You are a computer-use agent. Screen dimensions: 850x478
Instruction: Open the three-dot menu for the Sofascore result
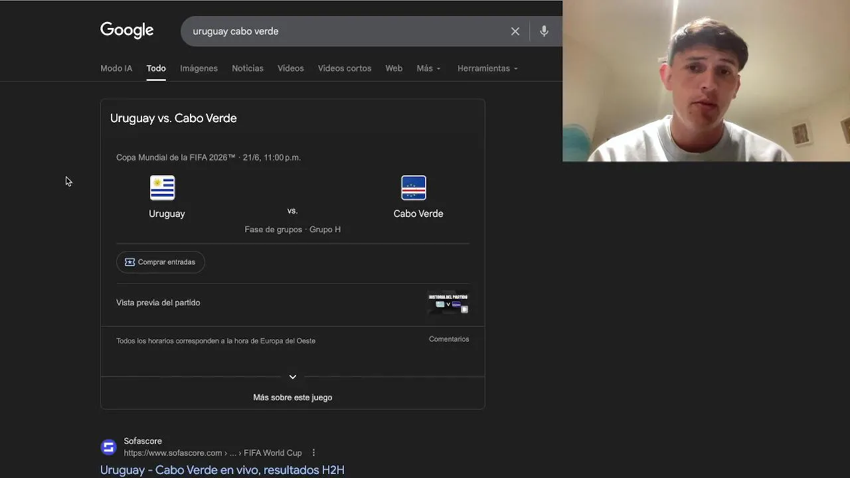[313, 453]
